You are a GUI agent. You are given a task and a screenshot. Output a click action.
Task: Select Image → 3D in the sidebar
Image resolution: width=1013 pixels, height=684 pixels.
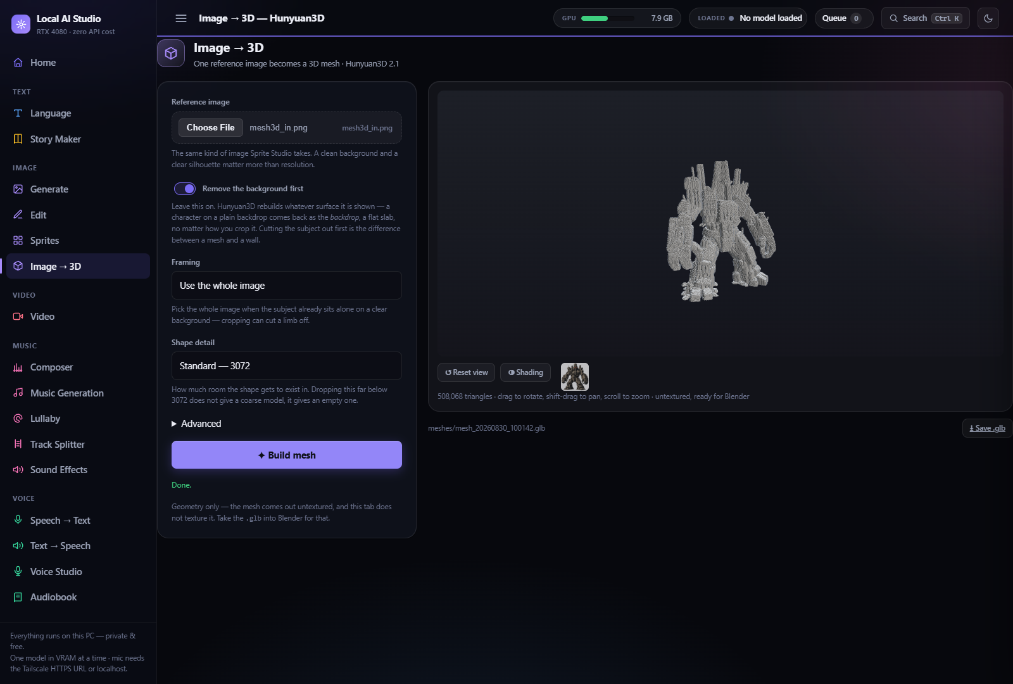click(x=79, y=266)
